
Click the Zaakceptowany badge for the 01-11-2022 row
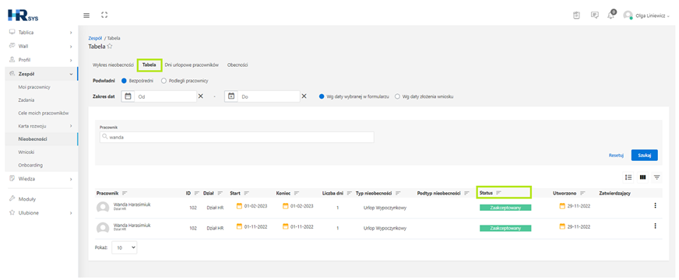[505, 228]
